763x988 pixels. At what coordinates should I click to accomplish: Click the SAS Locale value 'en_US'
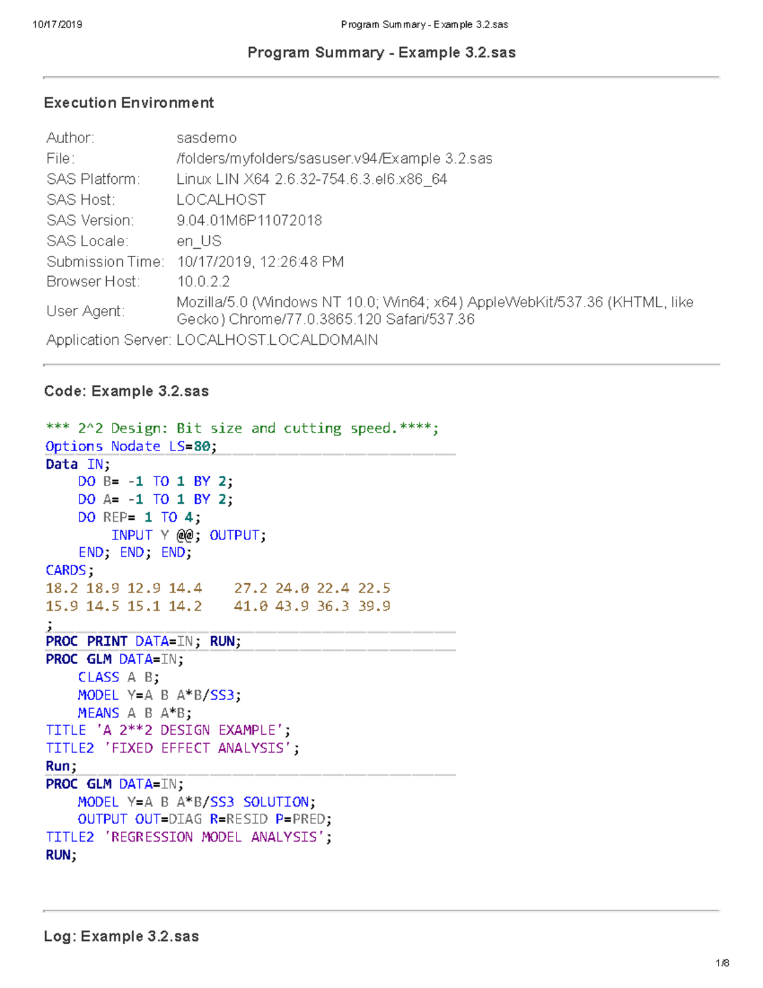(x=199, y=241)
